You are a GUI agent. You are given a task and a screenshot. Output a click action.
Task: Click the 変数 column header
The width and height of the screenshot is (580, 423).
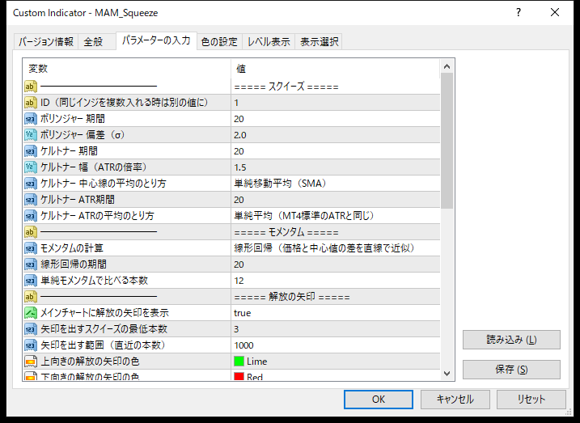pyautogui.click(x=127, y=69)
